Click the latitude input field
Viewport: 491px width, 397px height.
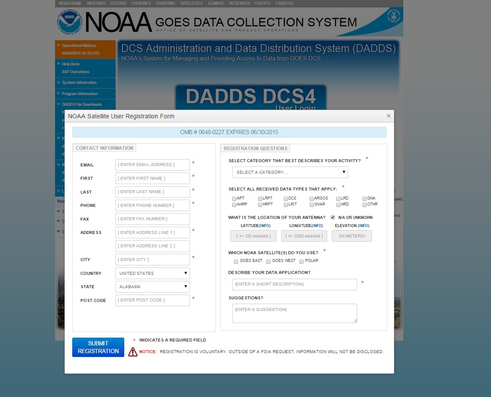pyautogui.click(x=253, y=236)
